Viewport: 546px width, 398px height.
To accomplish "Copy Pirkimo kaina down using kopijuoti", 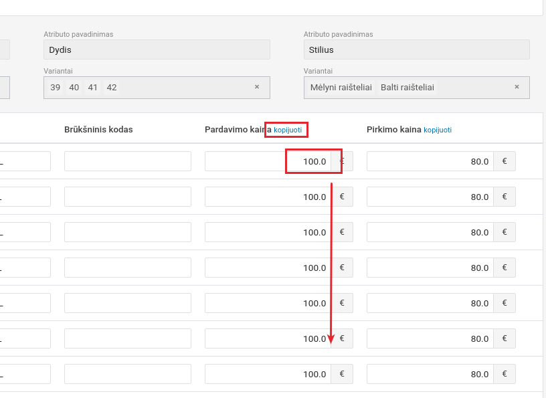I will click(438, 130).
